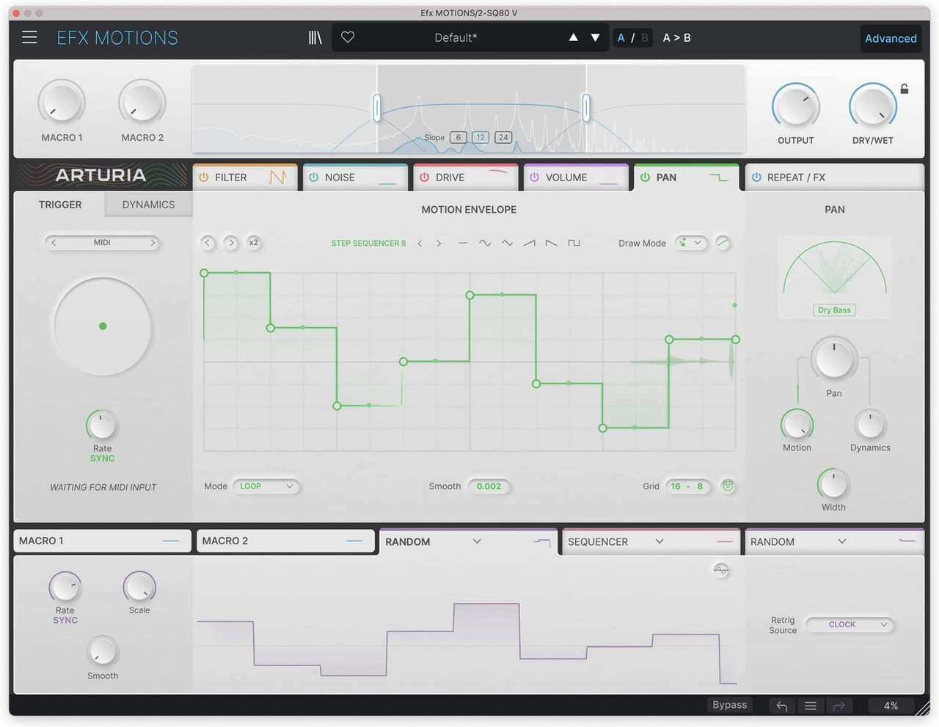Open the Mode LOOP dropdown
The image size is (939, 727).
coord(266,486)
